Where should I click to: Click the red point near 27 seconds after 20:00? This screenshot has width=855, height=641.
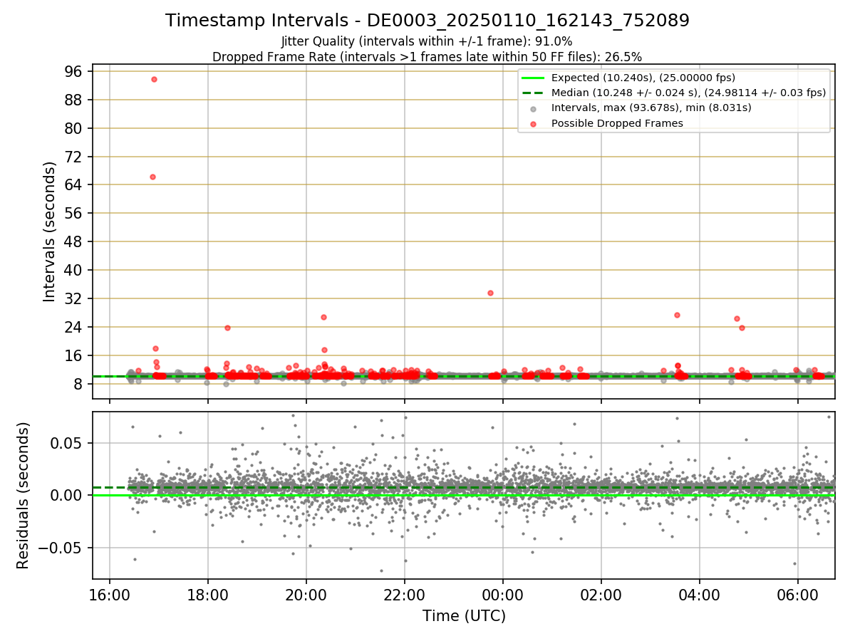323,317
